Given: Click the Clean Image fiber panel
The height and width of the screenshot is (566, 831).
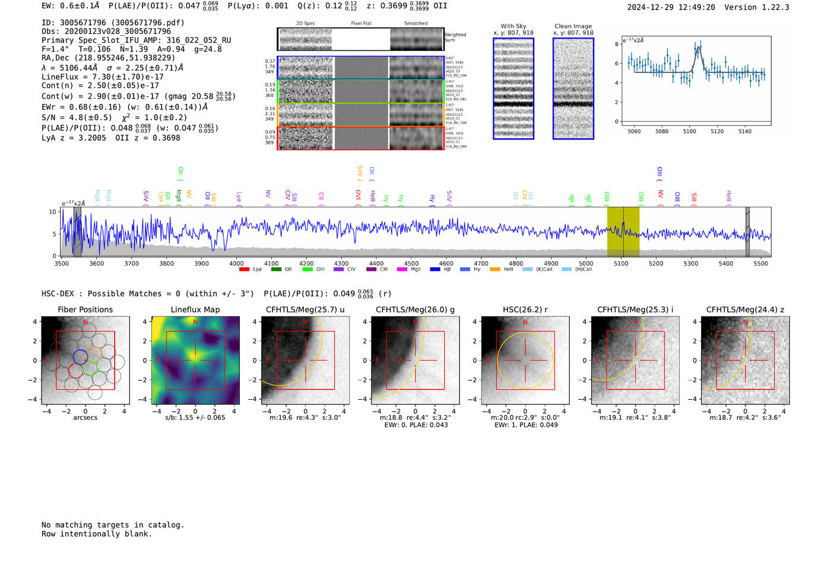Looking at the screenshot, I should pyautogui.click(x=573, y=88).
